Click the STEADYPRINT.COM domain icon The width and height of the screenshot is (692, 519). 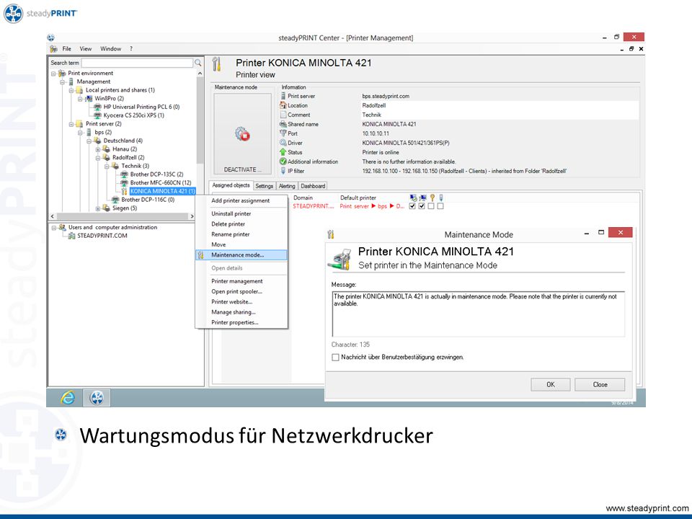coord(71,236)
